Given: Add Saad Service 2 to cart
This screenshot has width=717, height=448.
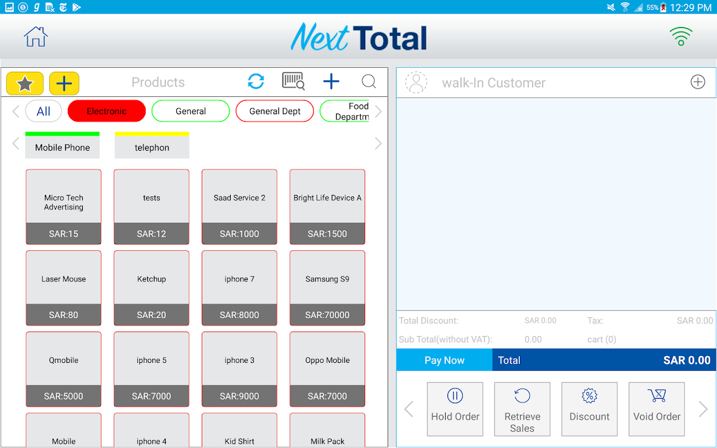Looking at the screenshot, I should tap(239, 207).
